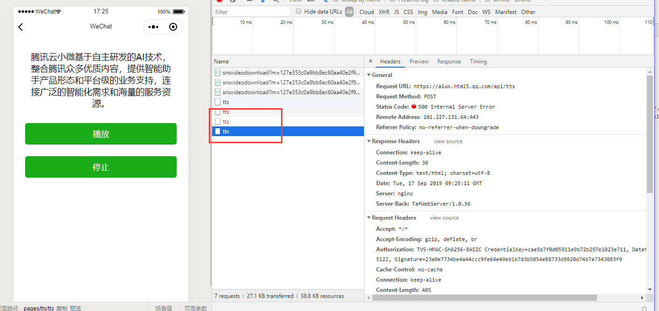Click the 播放 green button

click(x=101, y=134)
